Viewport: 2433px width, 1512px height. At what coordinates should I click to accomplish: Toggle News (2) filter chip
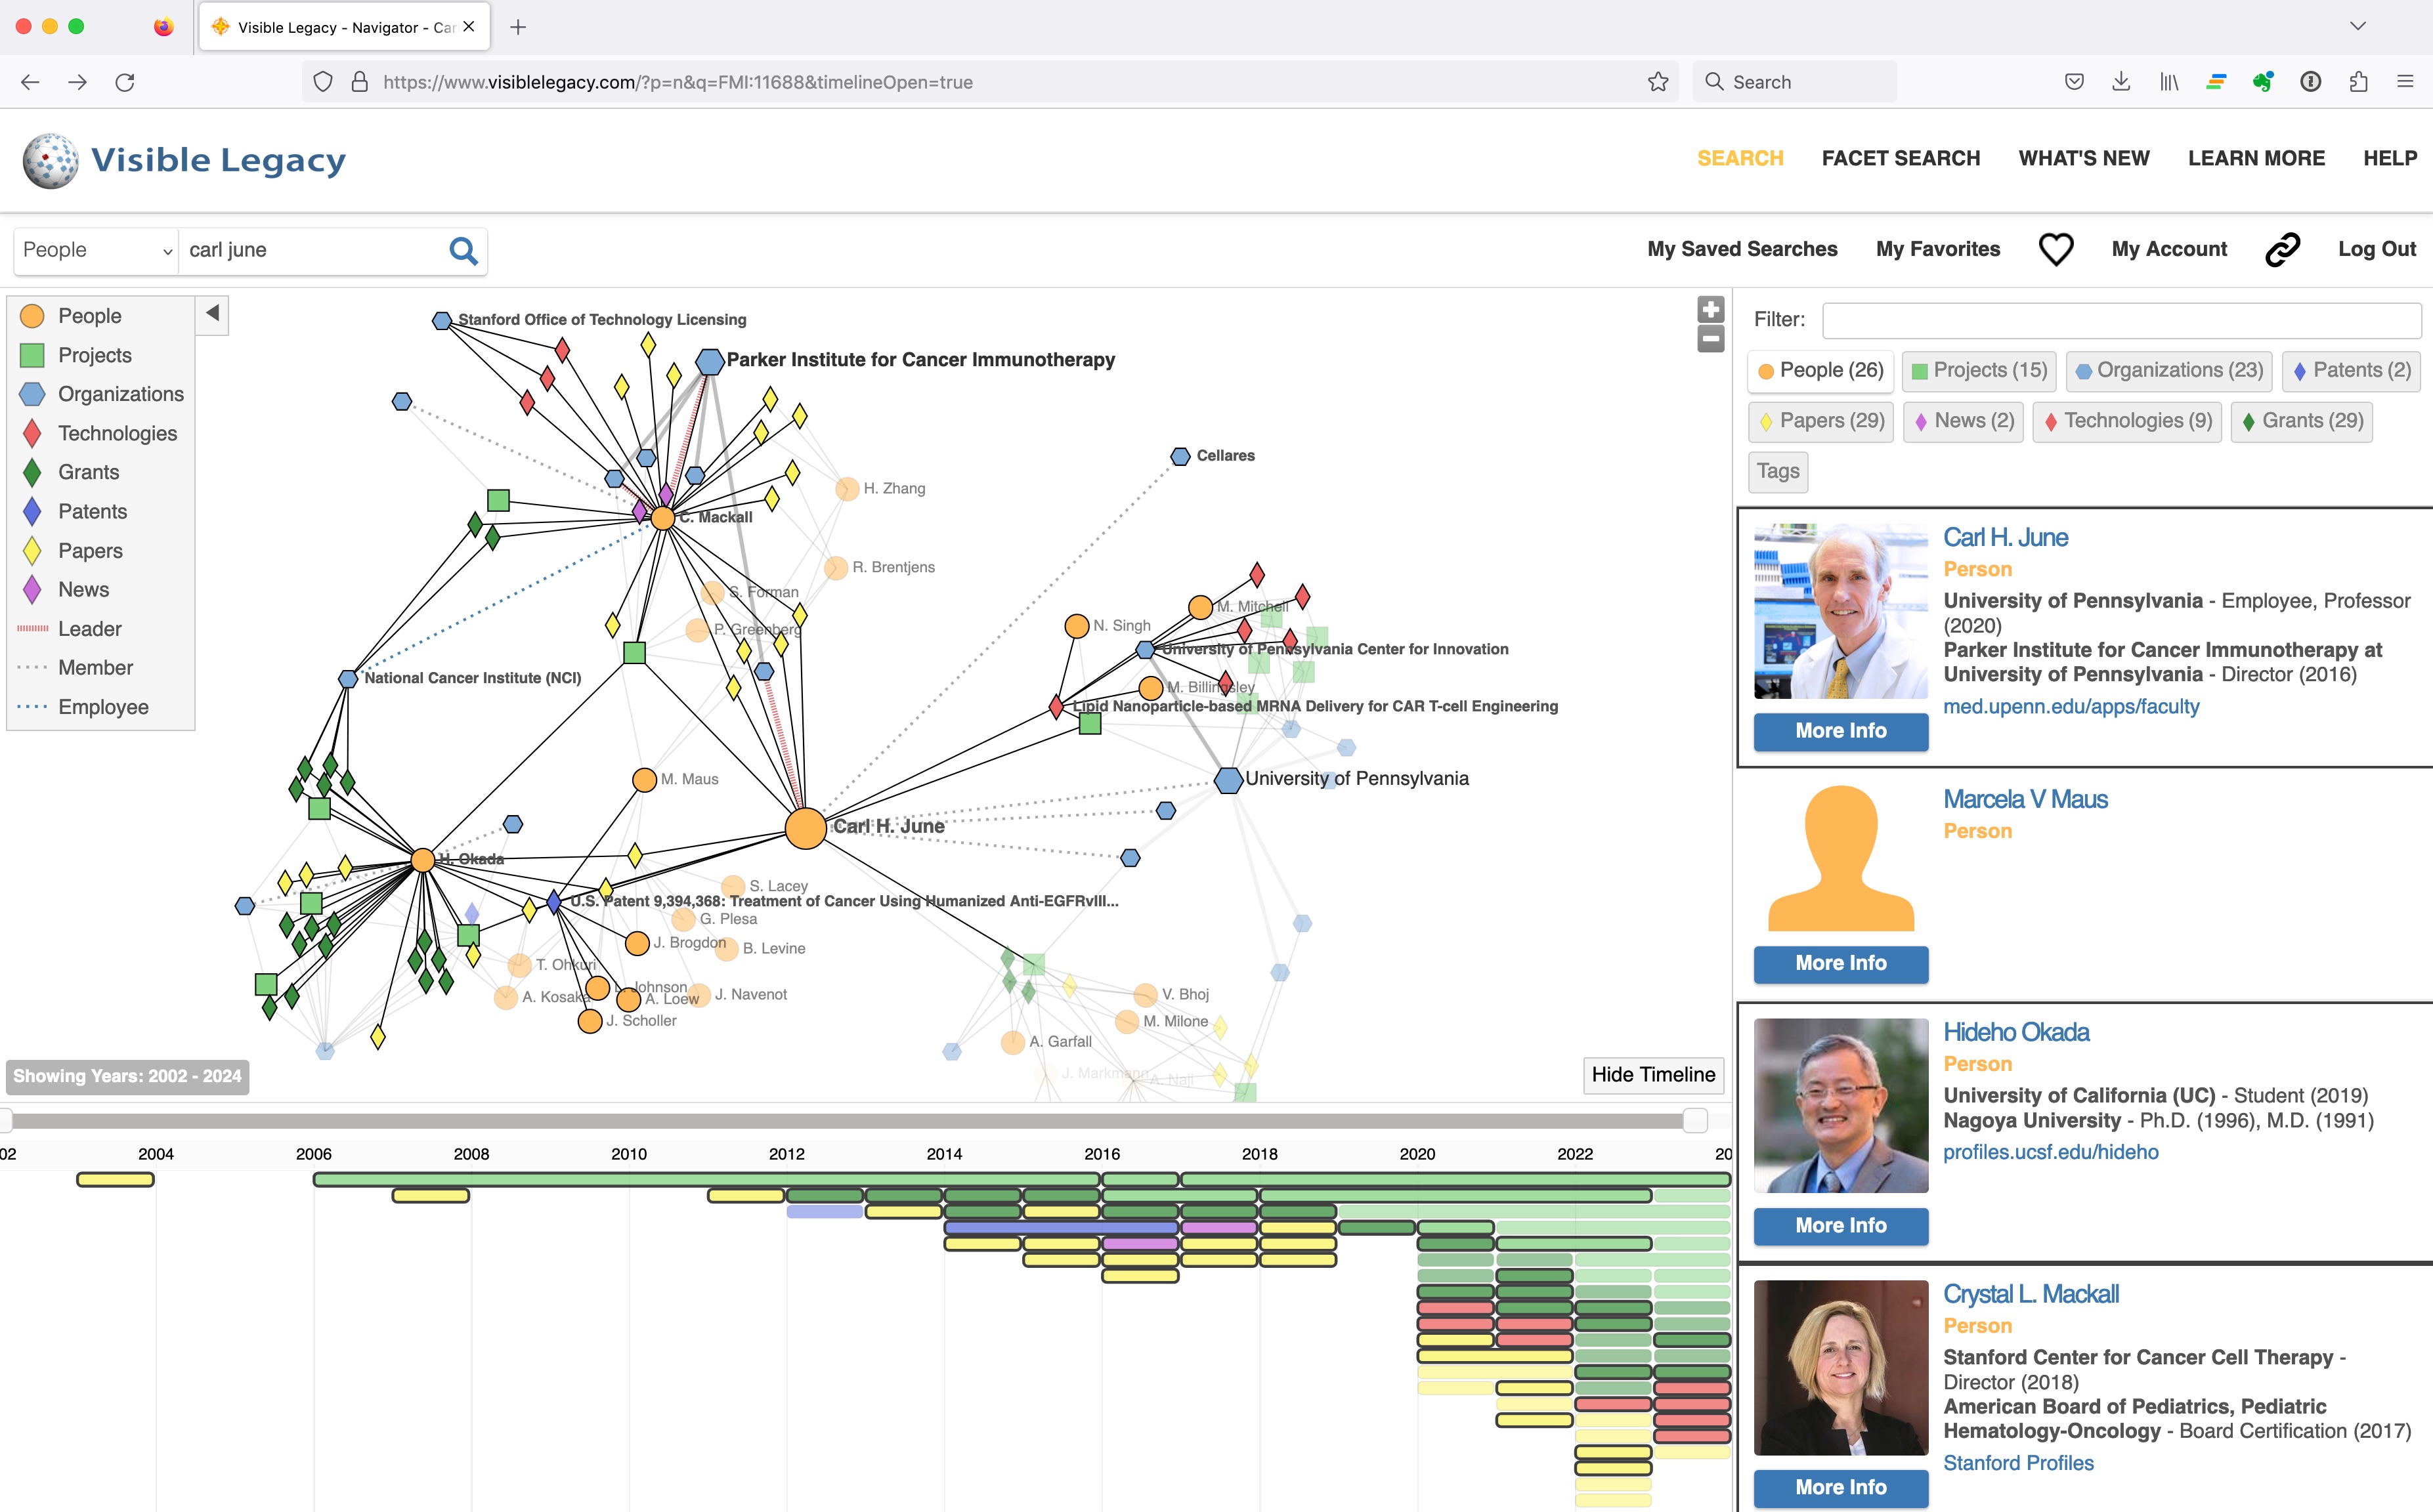pos(1963,421)
